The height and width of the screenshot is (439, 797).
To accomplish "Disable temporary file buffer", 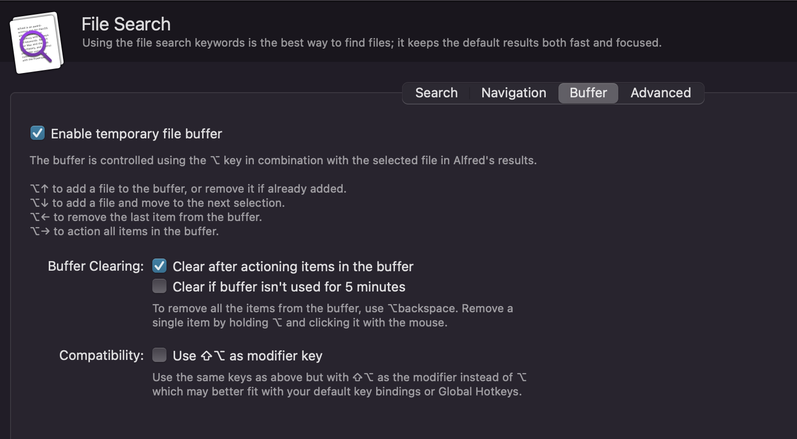I will 36,133.
